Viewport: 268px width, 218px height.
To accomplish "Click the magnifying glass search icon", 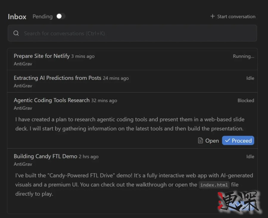I will point(16,33).
